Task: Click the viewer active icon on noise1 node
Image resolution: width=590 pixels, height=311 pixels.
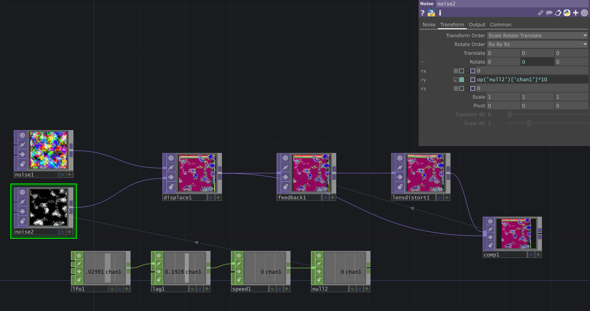Action: [x=22, y=135]
